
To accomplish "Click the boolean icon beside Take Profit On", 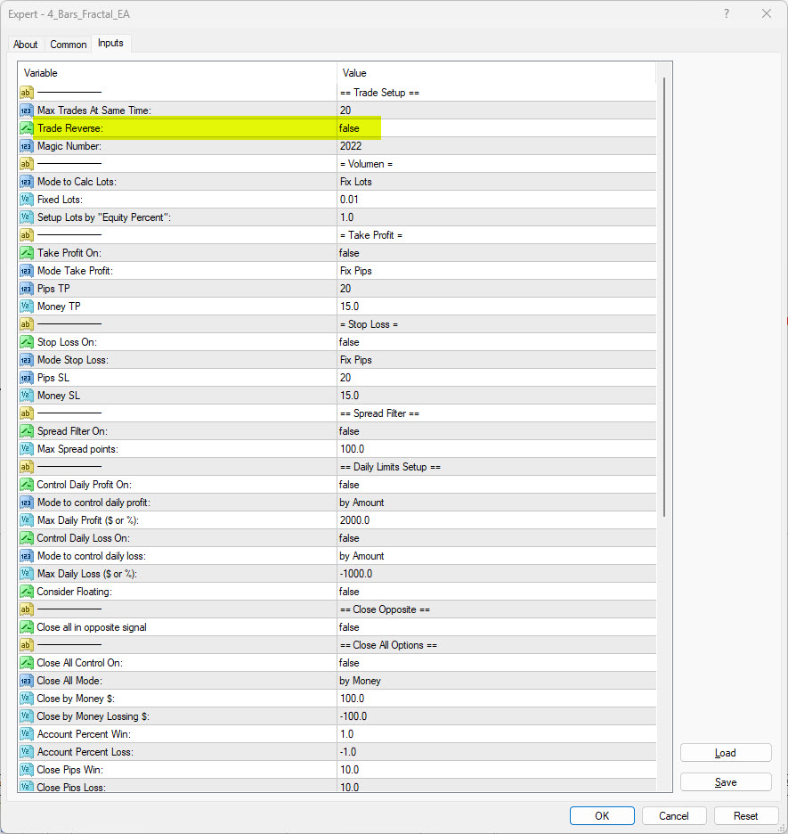I will pos(27,253).
